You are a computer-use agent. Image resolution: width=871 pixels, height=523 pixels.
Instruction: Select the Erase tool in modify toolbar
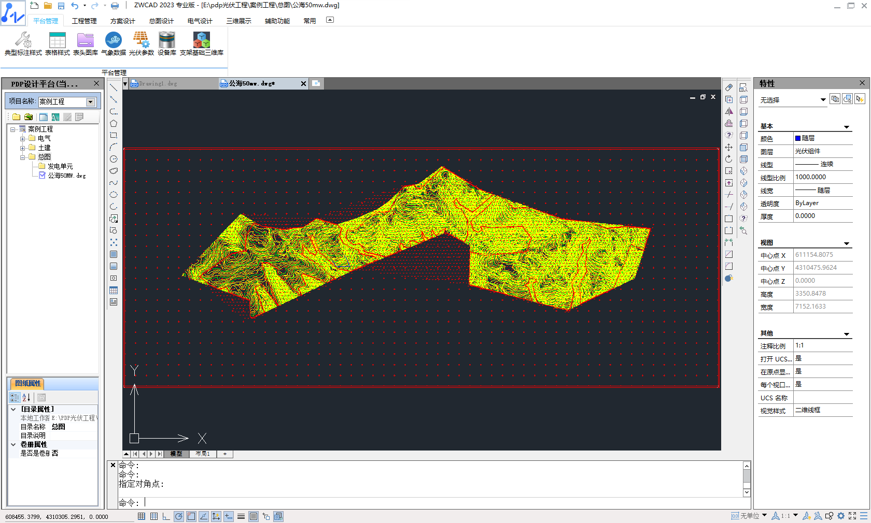[x=729, y=88]
